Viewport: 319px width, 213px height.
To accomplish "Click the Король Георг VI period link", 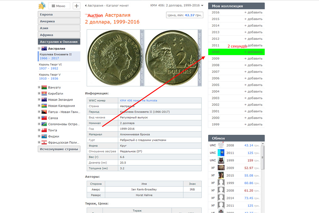I will tap(50, 65).
